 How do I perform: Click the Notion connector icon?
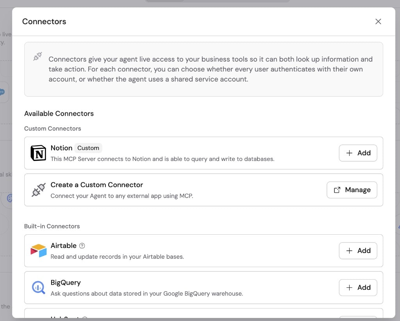coord(38,153)
